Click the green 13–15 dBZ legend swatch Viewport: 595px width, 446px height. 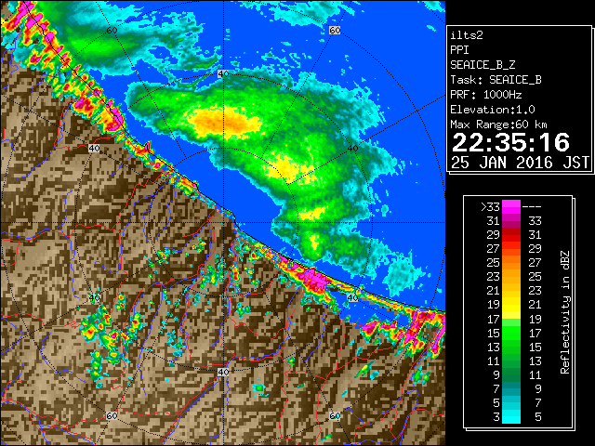point(511,347)
